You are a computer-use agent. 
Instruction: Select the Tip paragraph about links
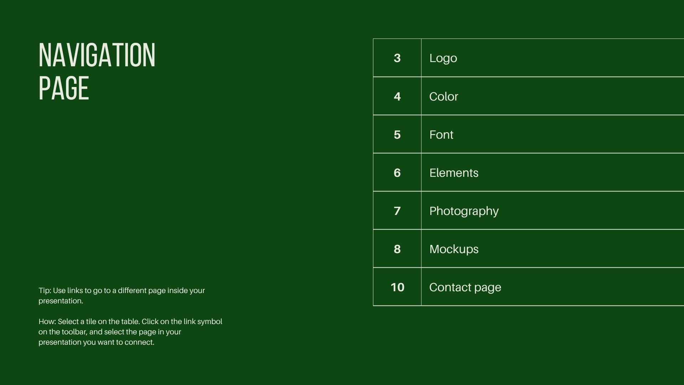click(121, 296)
